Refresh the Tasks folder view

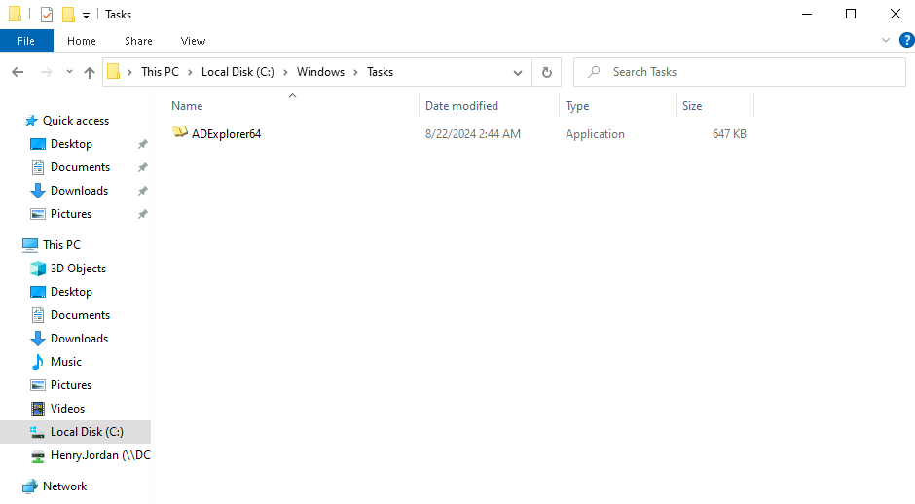pyautogui.click(x=547, y=72)
